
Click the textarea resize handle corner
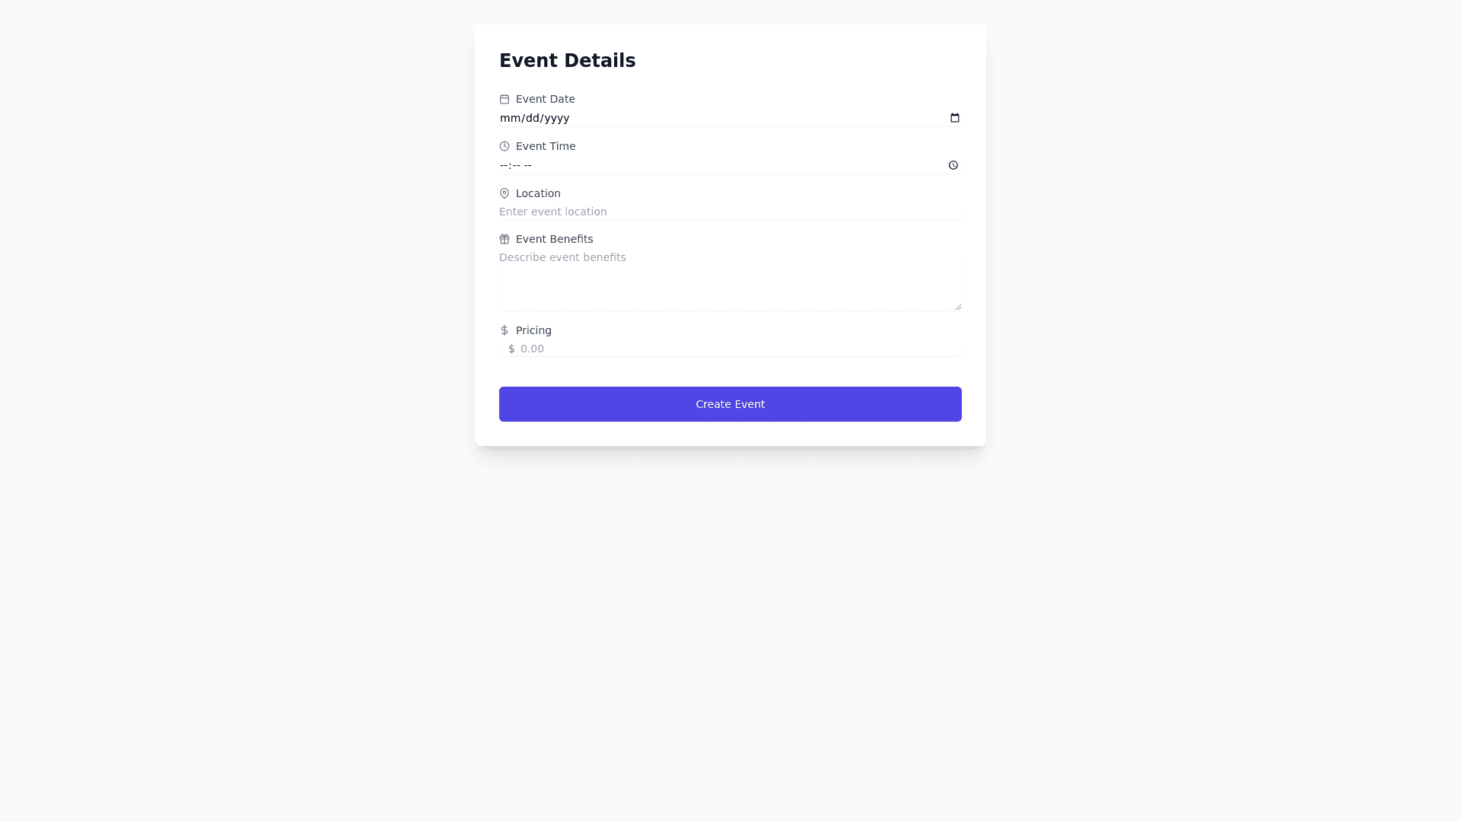958,307
